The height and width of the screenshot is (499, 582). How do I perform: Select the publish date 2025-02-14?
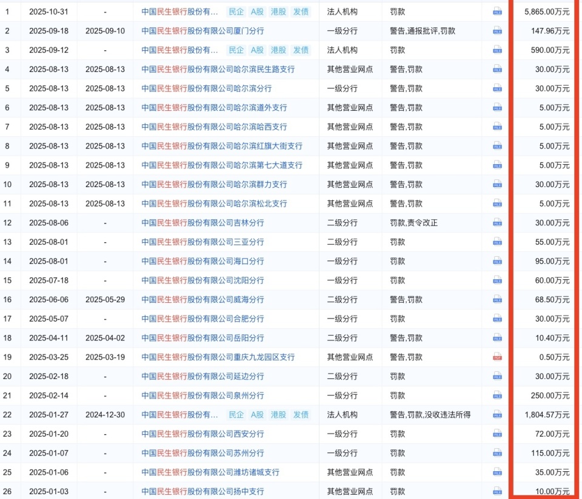(x=48, y=395)
